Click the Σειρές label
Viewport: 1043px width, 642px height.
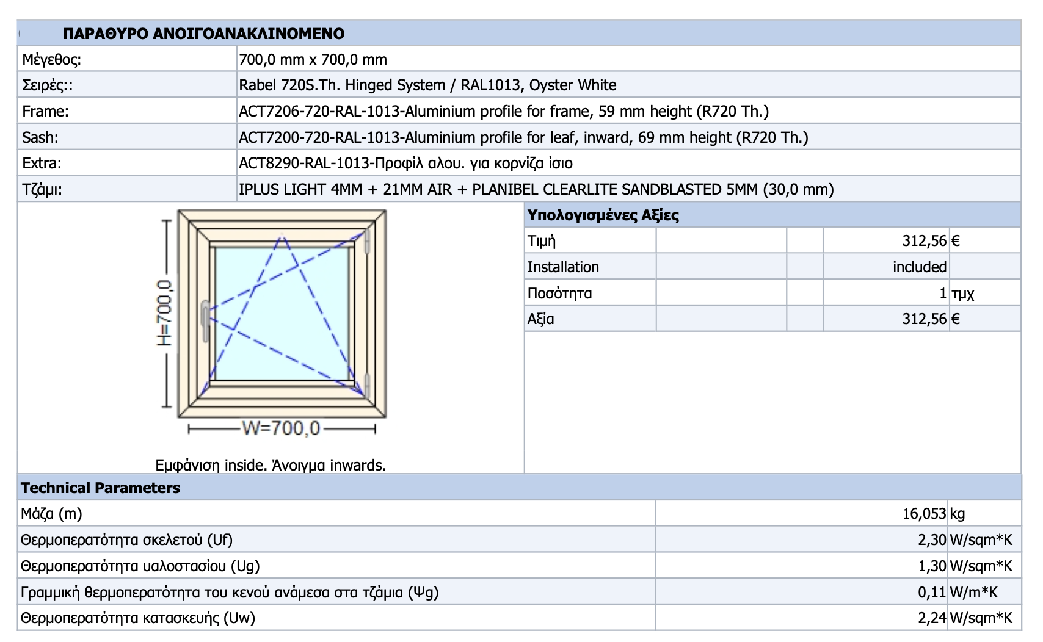[47, 85]
